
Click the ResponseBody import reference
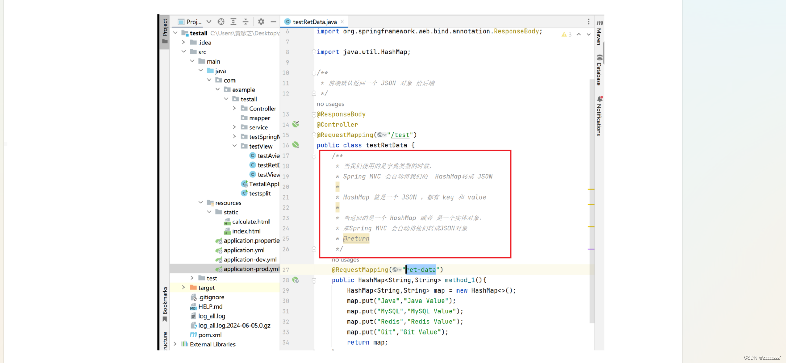[x=516, y=31]
